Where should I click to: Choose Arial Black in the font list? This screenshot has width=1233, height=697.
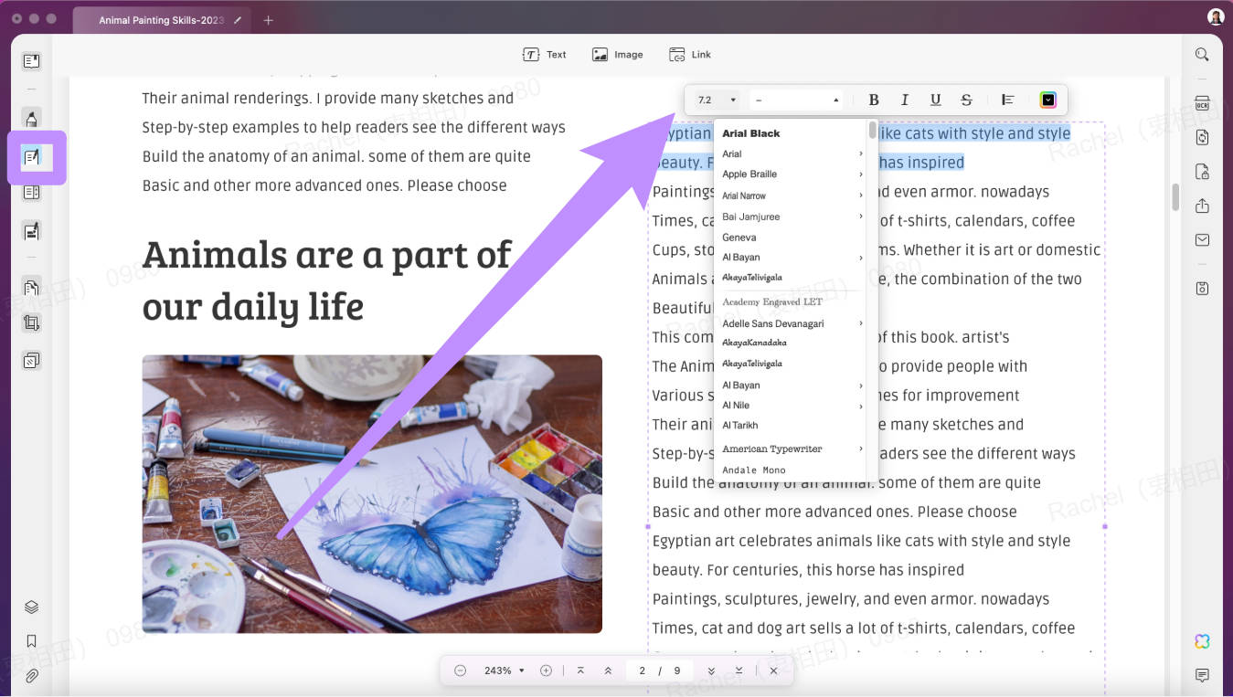coord(751,133)
